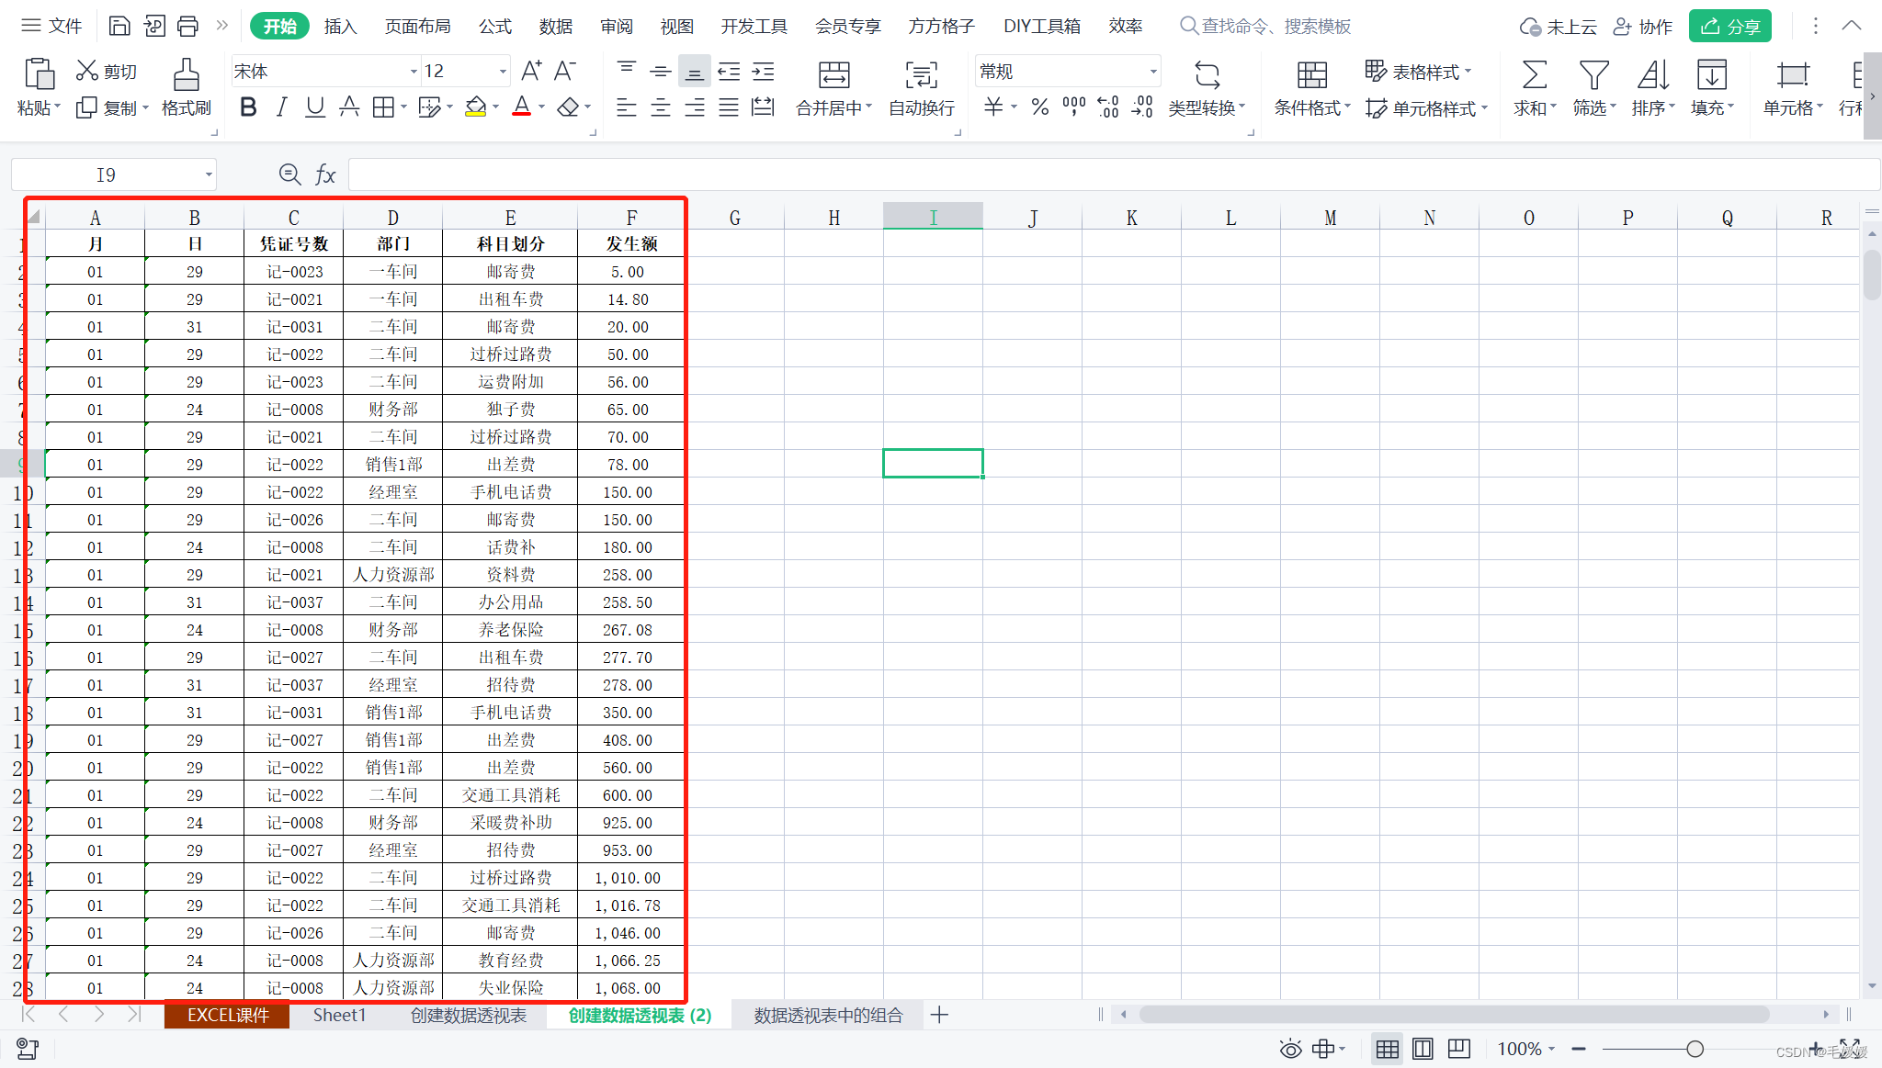This screenshot has width=1882, height=1068.
Task: Click the Wrap Text (自动换行) button
Action: (921, 90)
